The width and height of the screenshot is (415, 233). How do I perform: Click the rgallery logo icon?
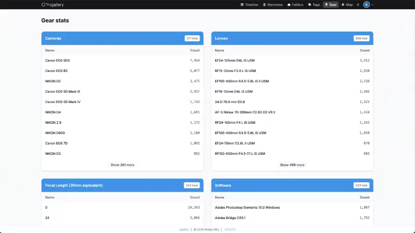click(x=45, y=5)
